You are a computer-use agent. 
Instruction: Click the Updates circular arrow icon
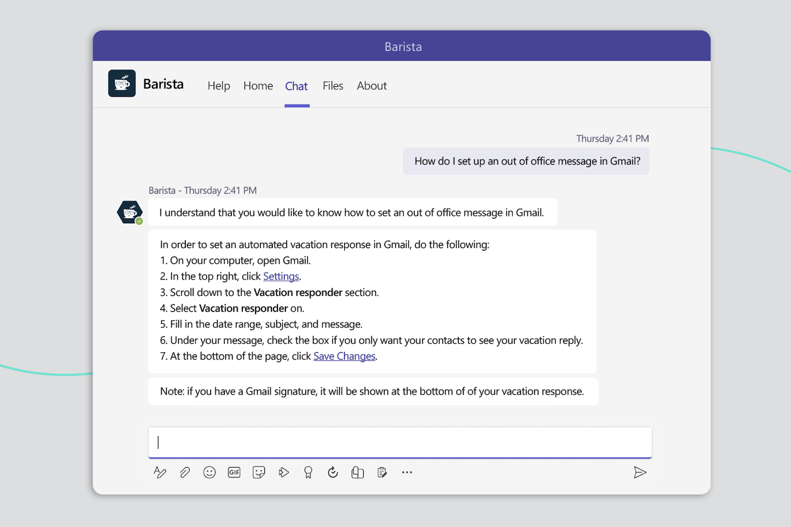[x=333, y=472]
